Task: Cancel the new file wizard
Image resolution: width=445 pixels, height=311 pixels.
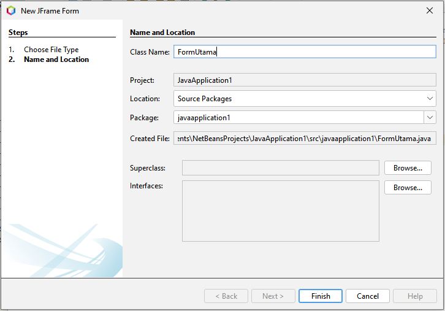Action: (x=367, y=296)
